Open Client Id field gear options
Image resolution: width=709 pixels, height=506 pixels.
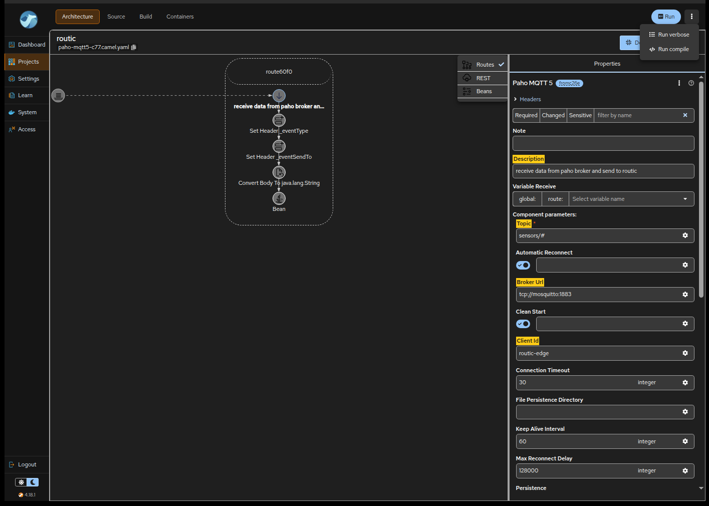pos(685,353)
